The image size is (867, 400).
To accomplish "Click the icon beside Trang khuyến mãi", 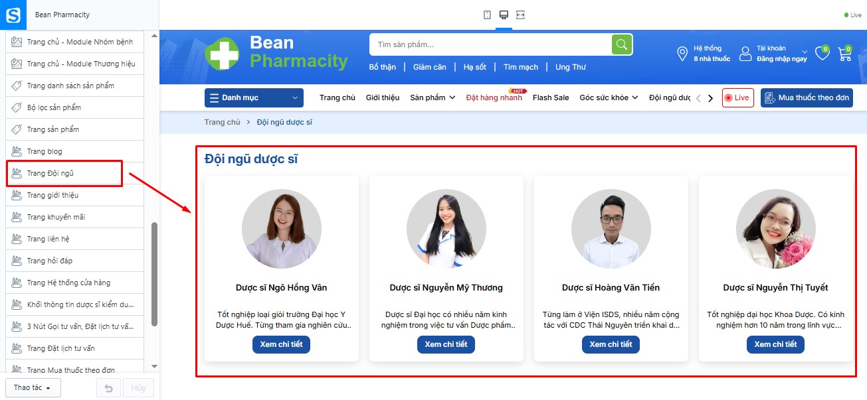I will [17, 217].
